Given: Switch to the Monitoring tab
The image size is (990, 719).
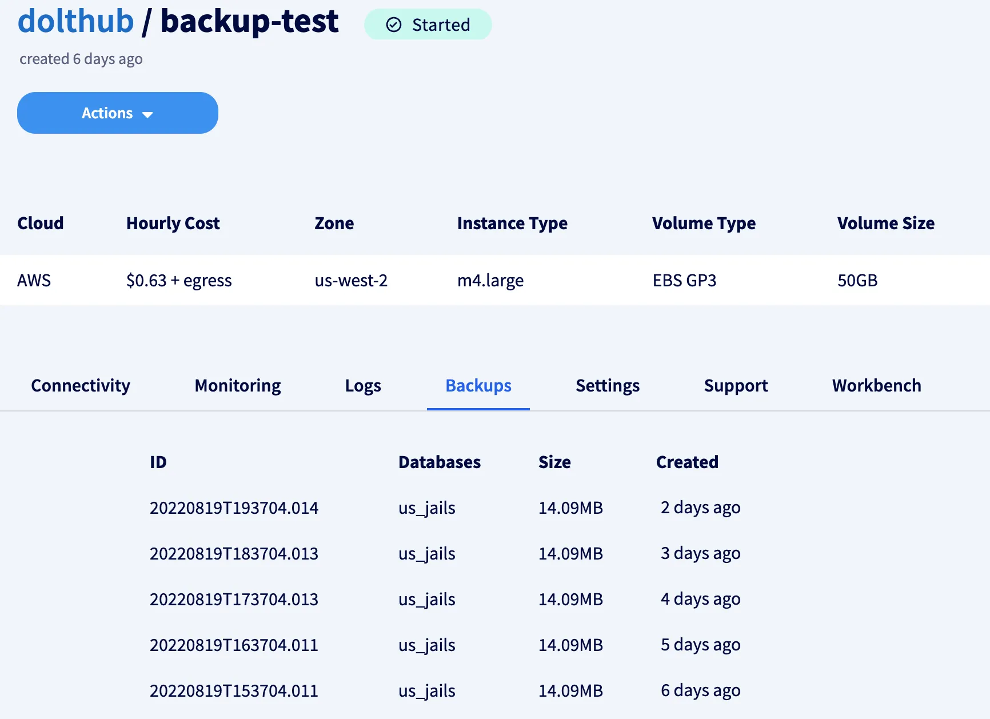Looking at the screenshot, I should 237,385.
